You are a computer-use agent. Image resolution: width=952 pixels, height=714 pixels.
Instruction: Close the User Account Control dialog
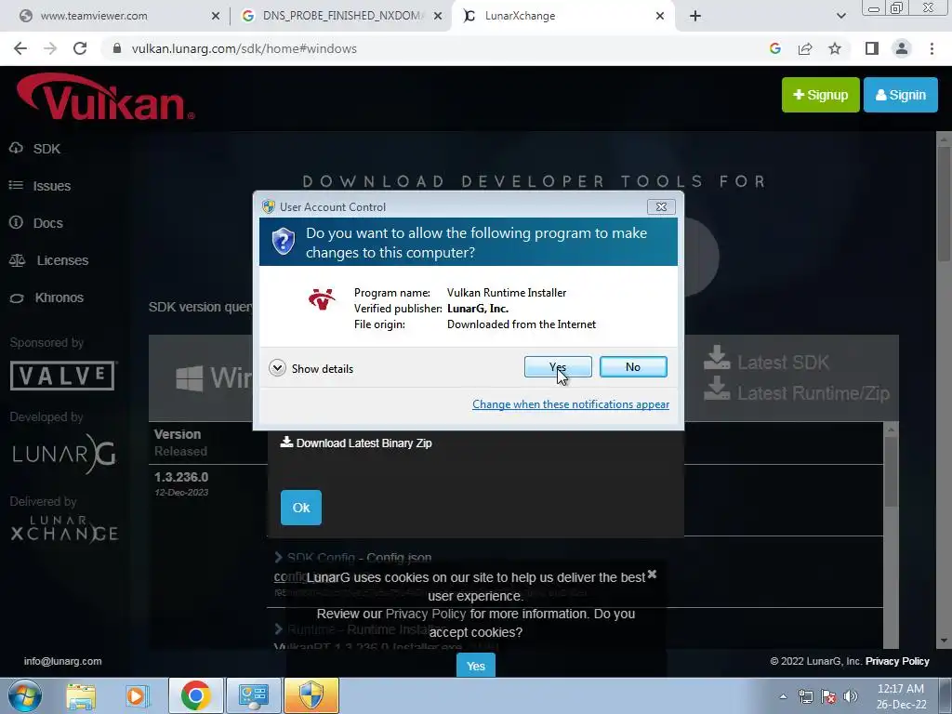tap(661, 207)
